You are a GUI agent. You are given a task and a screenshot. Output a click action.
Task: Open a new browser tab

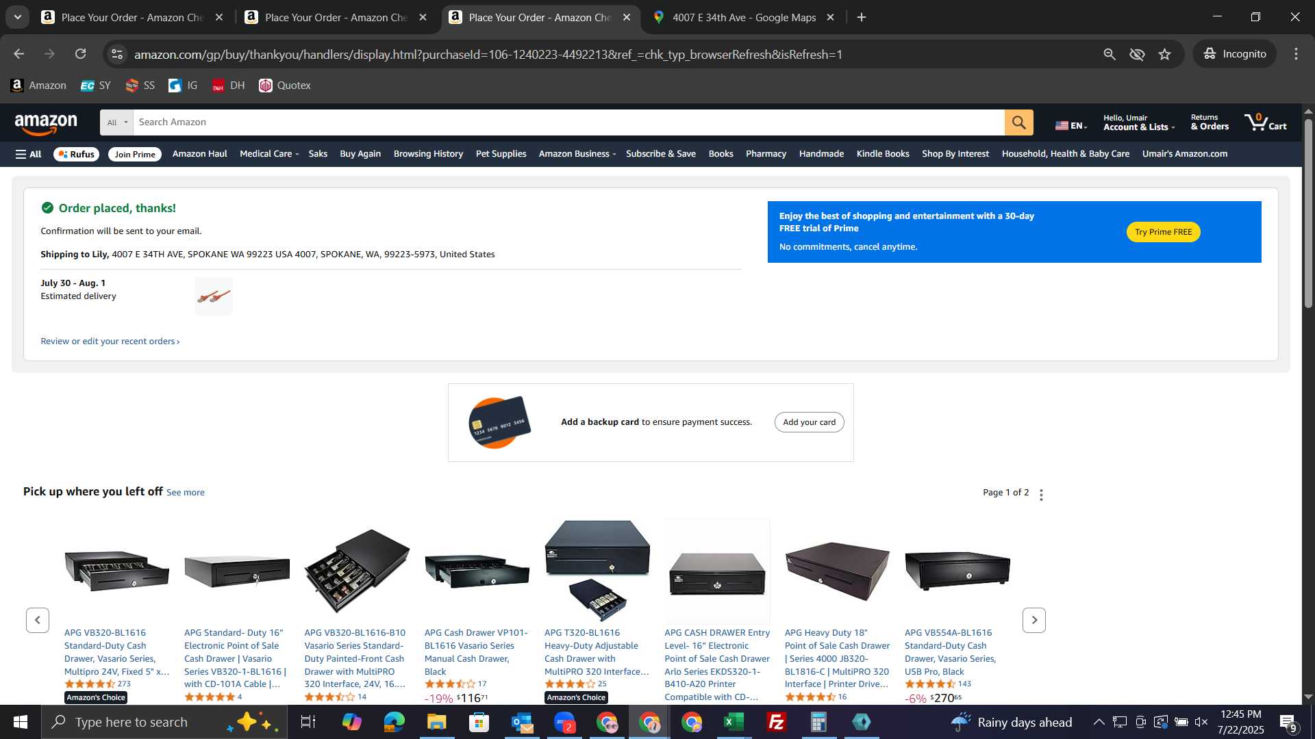pos(862,17)
